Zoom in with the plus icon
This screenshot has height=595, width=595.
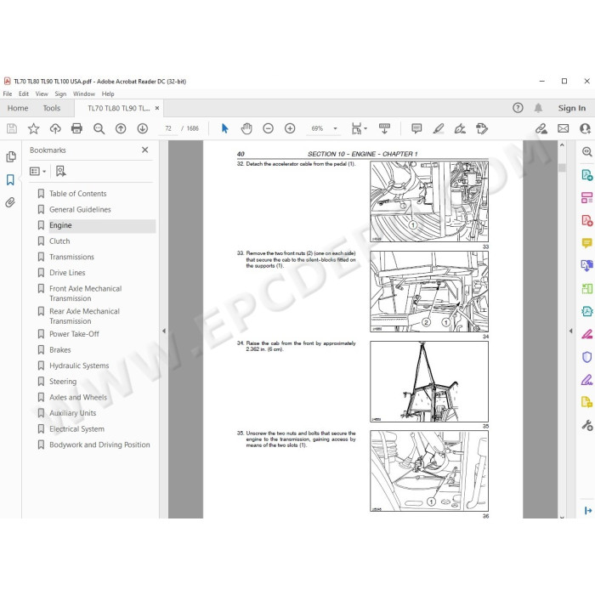pyautogui.click(x=290, y=128)
